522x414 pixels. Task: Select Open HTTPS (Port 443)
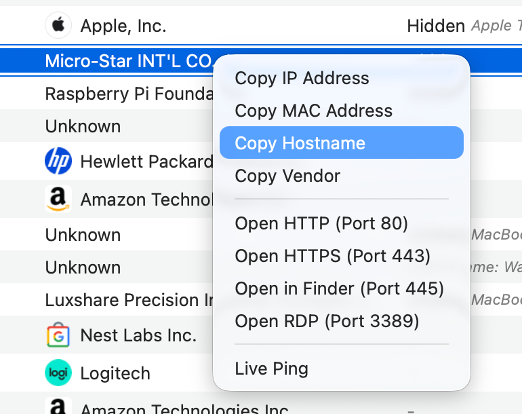[332, 256]
